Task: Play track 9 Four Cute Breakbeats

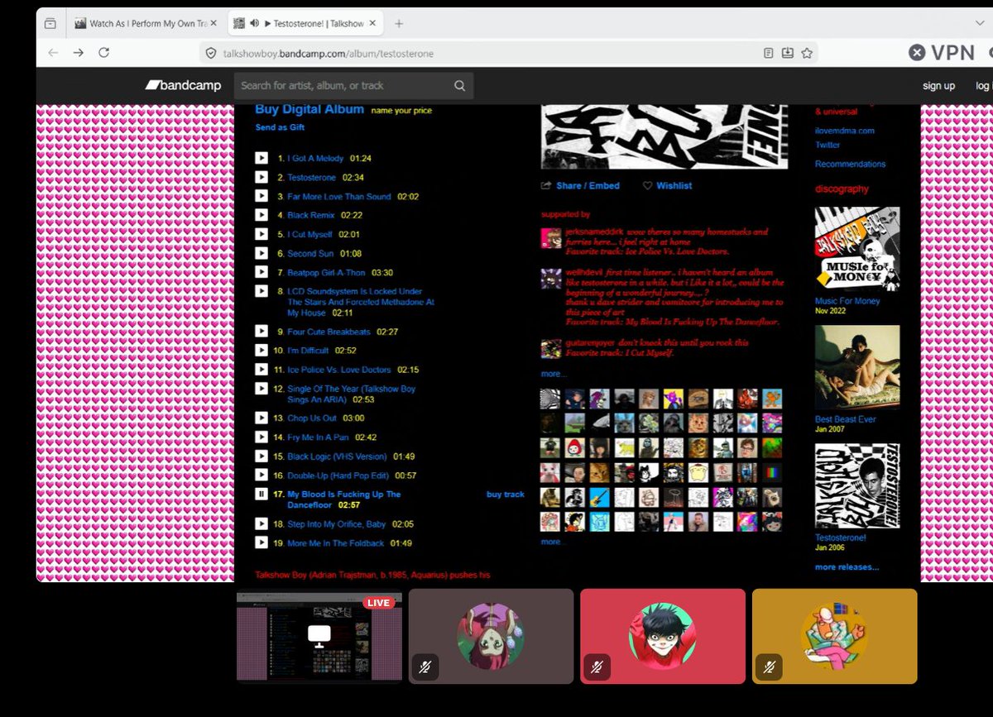Action: [x=261, y=332]
